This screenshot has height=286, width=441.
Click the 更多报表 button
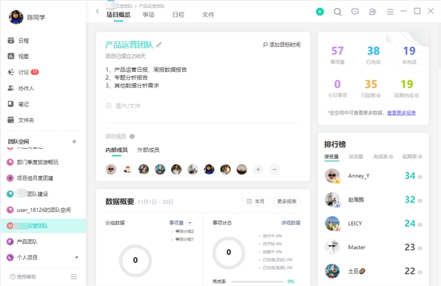click(287, 201)
